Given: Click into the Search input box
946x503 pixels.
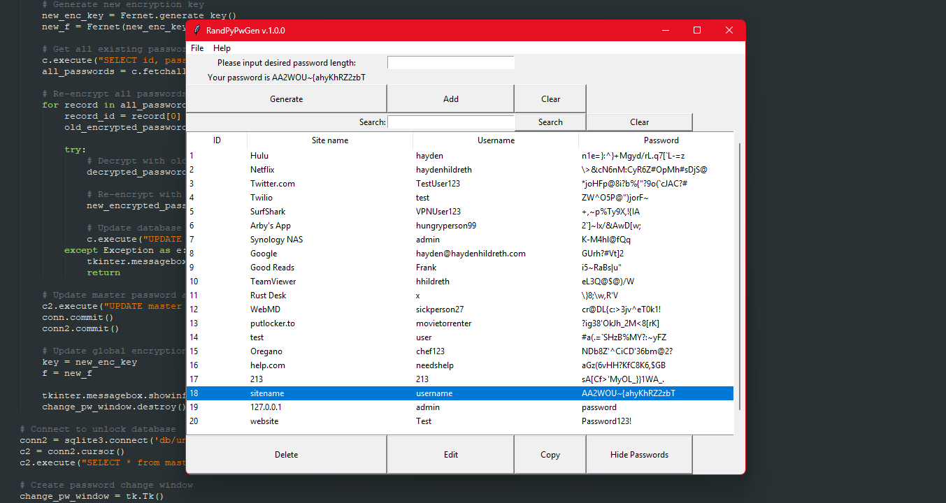Looking at the screenshot, I should (451, 122).
